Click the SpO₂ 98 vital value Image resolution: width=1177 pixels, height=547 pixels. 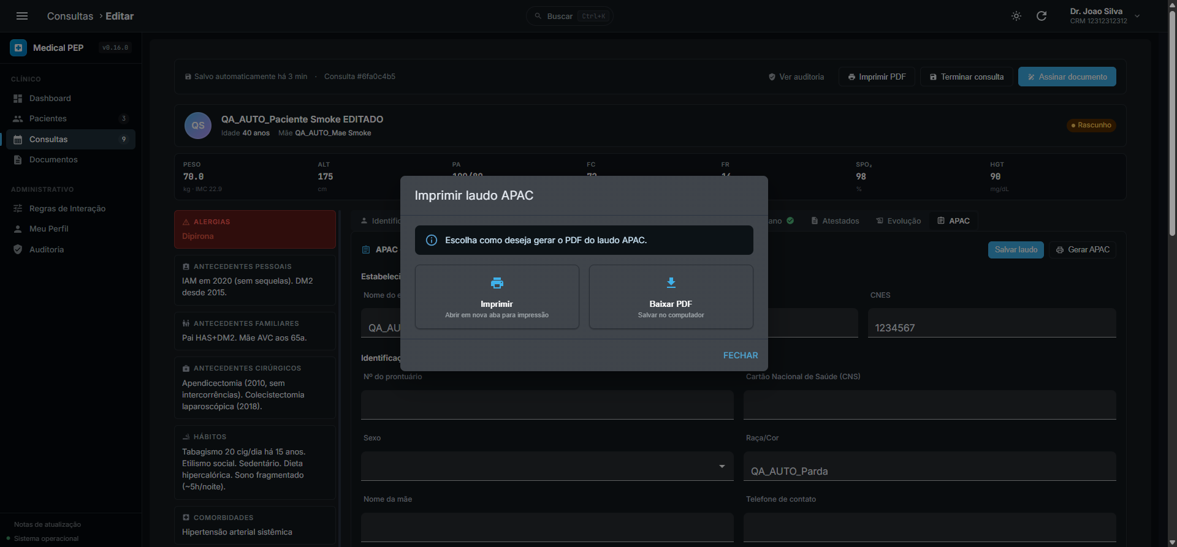click(x=861, y=176)
